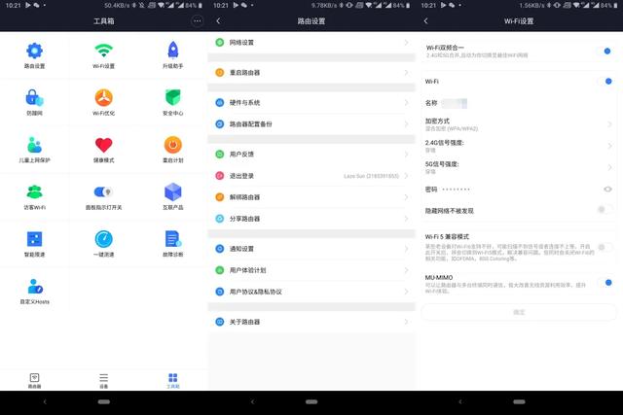This screenshot has height=415, width=623.
Task: Start the 一键测速 speedometer icon
Action: [104, 239]
